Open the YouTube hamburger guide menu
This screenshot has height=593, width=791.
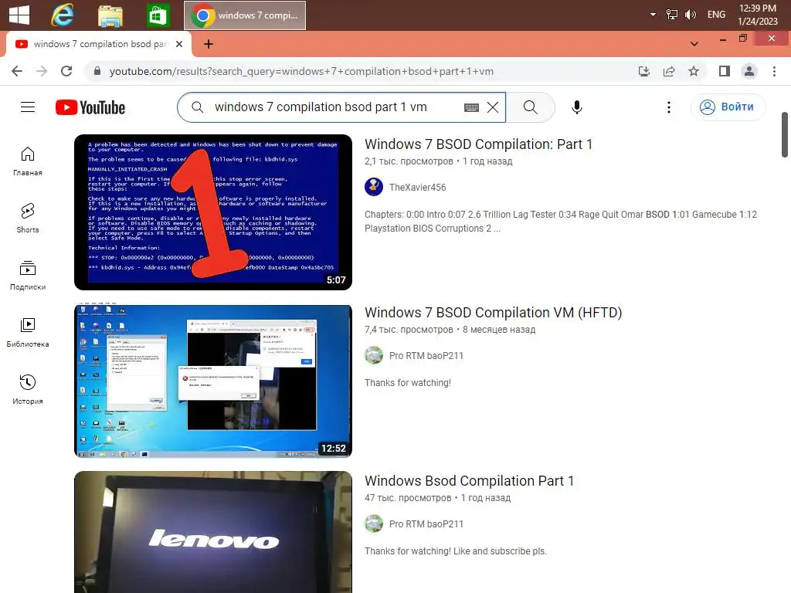tap(28, 107)
